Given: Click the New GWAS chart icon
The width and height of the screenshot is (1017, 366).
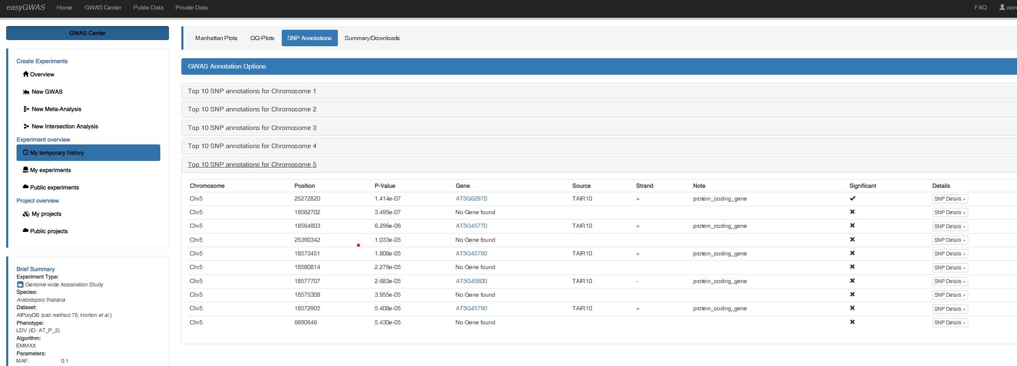Looking at the screenshot, I should coord(26,92).
